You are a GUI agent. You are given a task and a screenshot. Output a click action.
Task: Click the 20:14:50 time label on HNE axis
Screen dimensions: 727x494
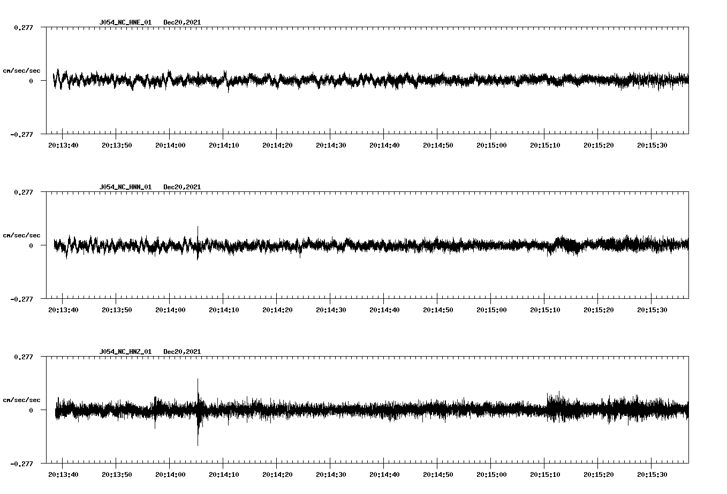(438, 145)
